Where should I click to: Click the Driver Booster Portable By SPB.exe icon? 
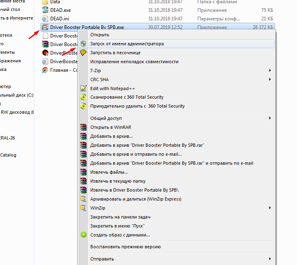click(x=45, y=27)
